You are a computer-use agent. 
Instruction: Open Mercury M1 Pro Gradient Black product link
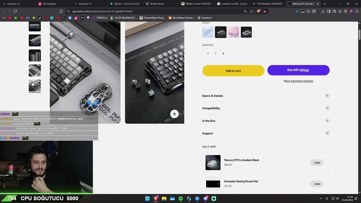pos(242,160)
